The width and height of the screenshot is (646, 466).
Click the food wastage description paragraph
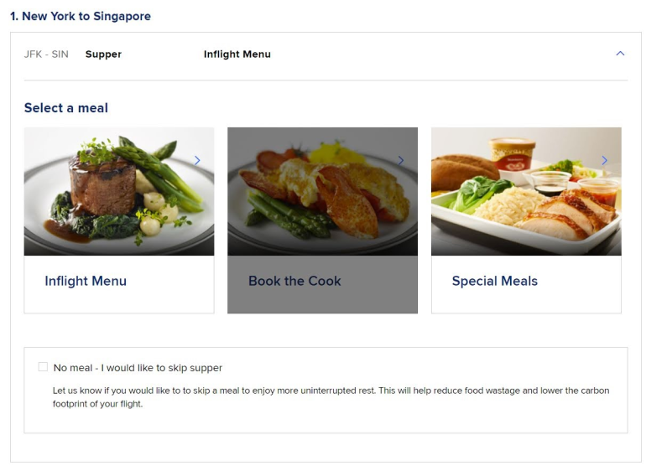[x=331, y=397]
